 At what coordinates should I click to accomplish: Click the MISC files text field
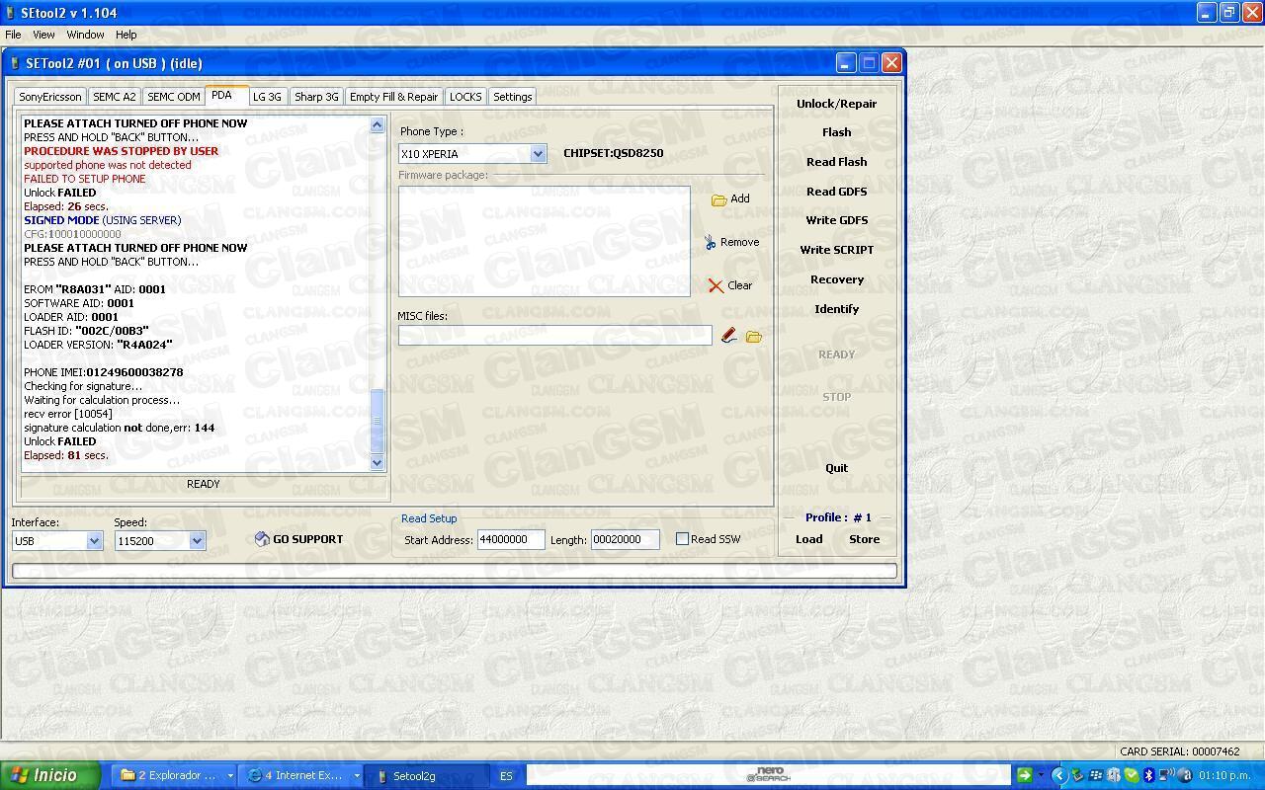554,336
